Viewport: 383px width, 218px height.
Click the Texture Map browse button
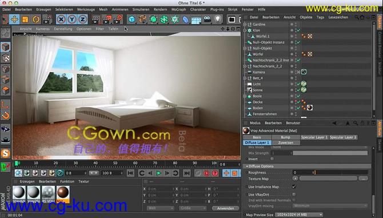tap(364, 179)
